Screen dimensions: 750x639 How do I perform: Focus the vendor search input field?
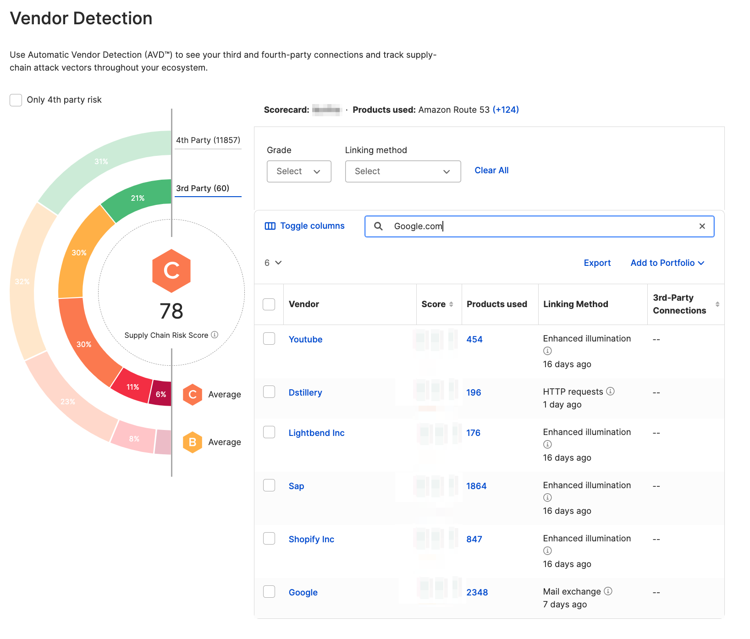point(540,226)
